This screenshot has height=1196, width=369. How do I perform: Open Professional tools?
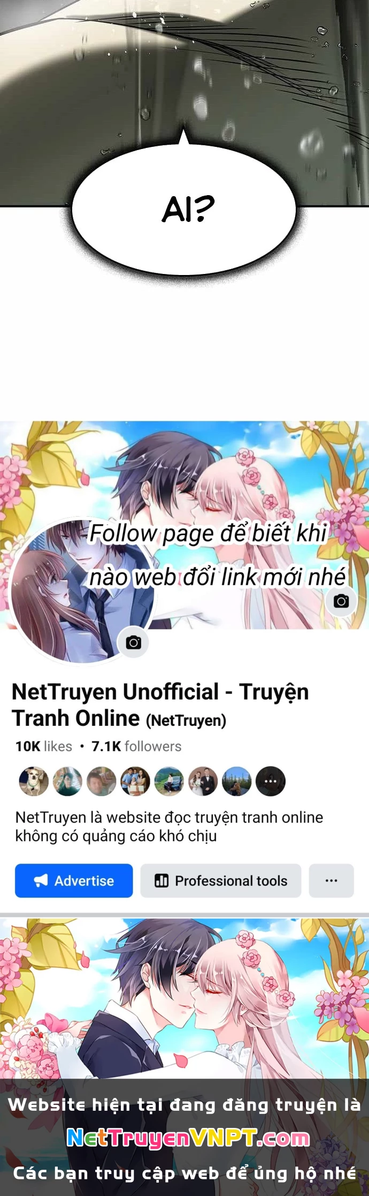pyautogui.click(x=221, y=880)
